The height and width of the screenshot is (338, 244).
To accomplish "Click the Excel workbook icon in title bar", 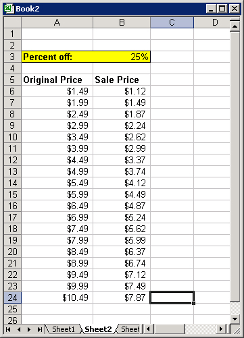I will 9,9.
